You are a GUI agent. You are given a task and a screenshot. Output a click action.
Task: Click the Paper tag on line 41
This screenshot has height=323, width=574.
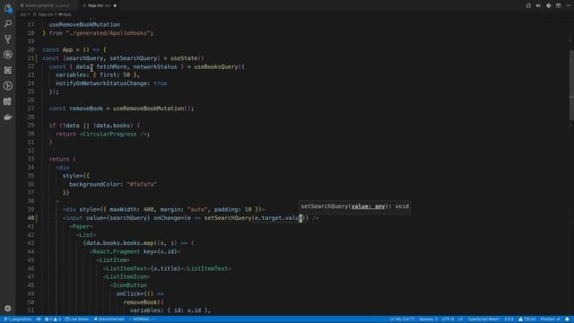point(81,226)
